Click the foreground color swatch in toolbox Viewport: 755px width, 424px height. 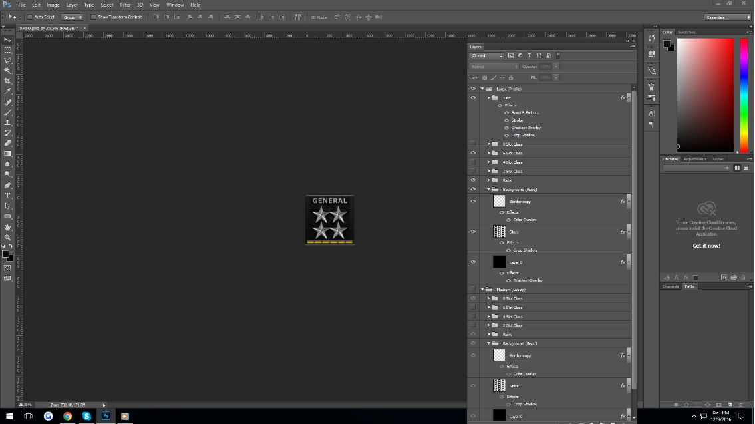point(5,254)
